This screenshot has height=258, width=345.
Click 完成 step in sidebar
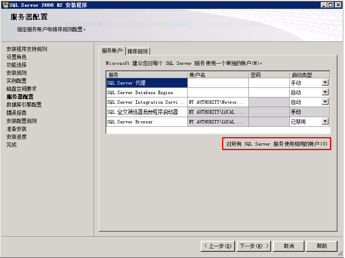tap(11, 145)
